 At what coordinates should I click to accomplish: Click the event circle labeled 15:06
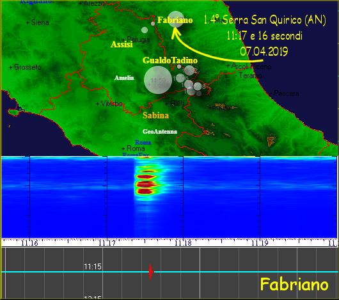click(180, 78)
